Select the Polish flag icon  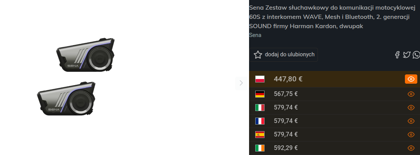click(260, 79)
